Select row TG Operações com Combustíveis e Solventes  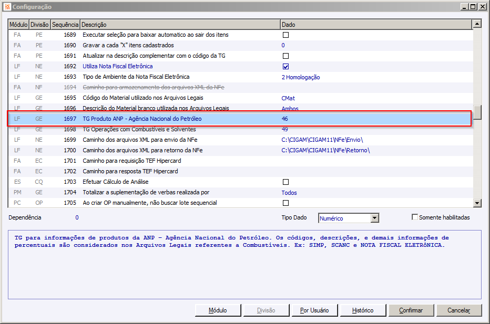coord(240,129)
